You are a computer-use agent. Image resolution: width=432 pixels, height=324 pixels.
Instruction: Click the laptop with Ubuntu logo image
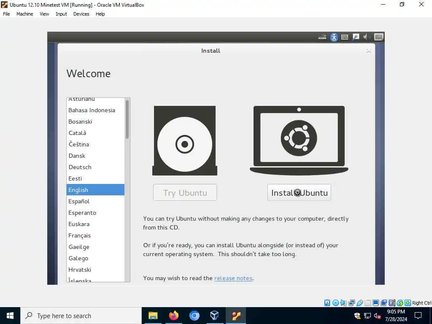point(299,140)
